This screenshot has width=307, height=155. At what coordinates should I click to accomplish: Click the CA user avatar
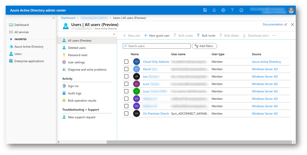pos(137,62)
